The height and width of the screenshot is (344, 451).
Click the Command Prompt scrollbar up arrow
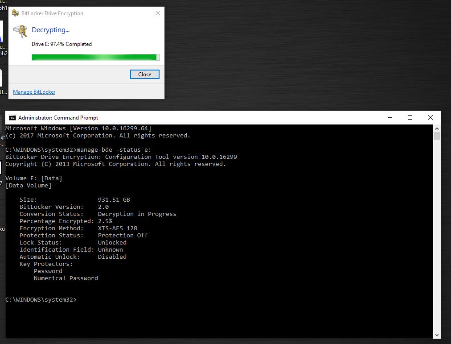click(x=437, y=128)
